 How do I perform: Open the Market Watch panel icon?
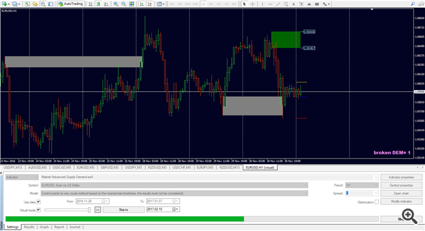[x=27, y=4]
